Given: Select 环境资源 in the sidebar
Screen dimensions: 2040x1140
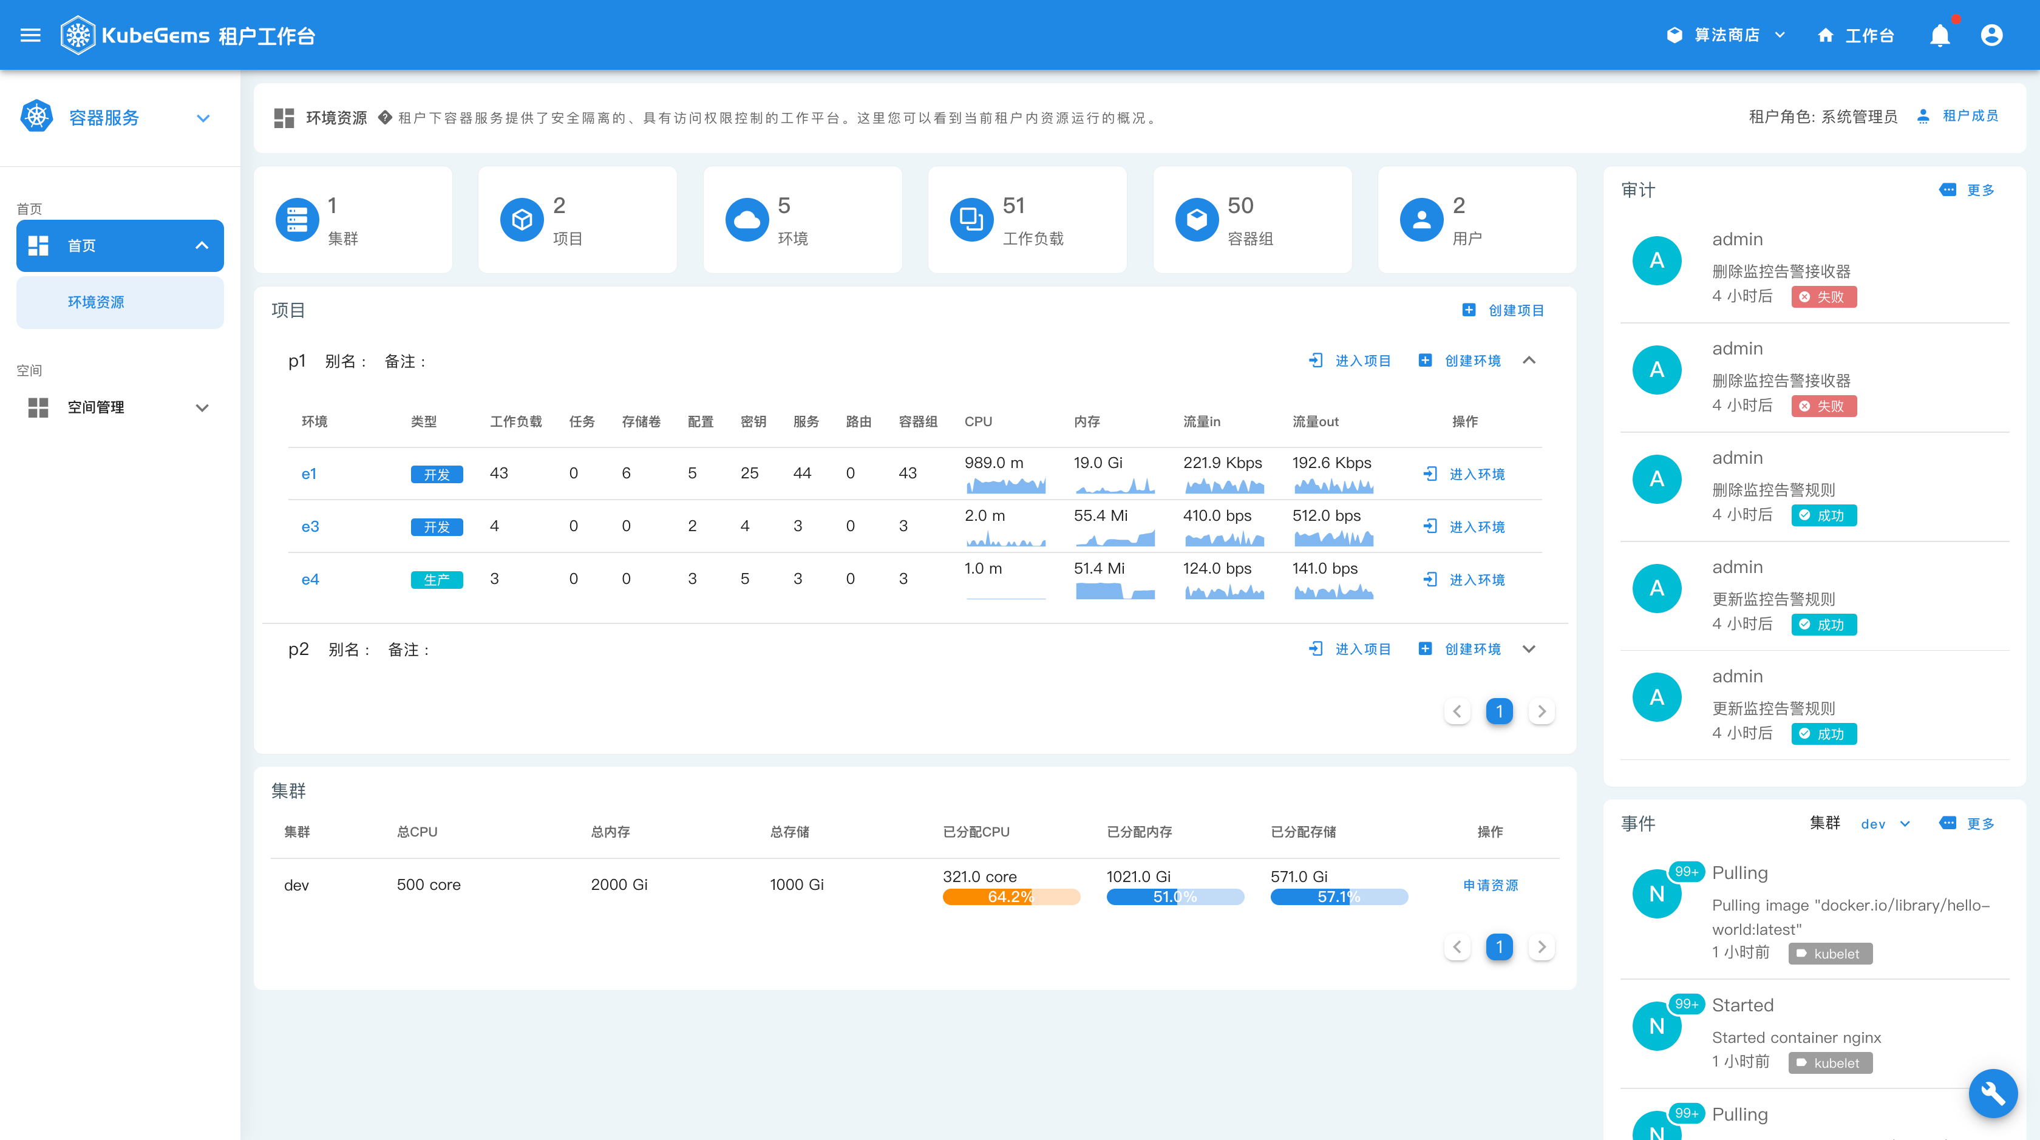Looking at the screenshot, I should click(x=96, y=302).
